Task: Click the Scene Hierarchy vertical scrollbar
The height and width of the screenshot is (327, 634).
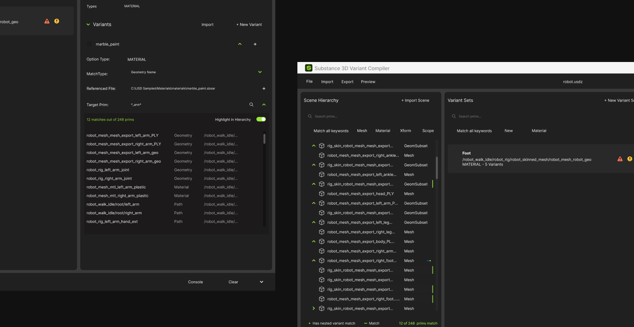Action: 437,167
